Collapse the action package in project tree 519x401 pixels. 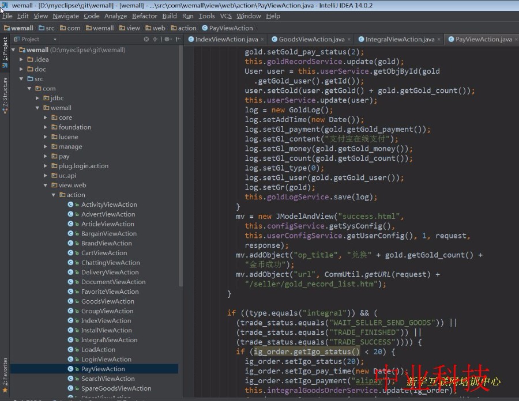click(x=53, y=195)
